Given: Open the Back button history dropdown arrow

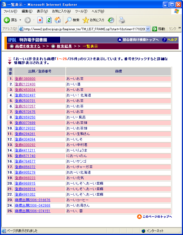Looking at the screenshot, I should (20, 20).
